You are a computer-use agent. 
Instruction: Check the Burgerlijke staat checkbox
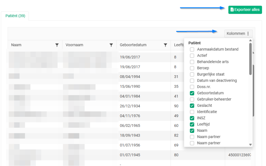point(192,74)
